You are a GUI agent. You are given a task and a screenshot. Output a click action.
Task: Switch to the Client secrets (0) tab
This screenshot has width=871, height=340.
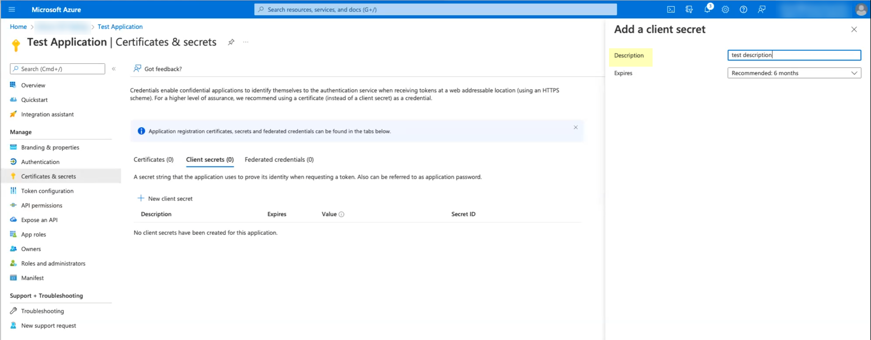coord(210,159)
